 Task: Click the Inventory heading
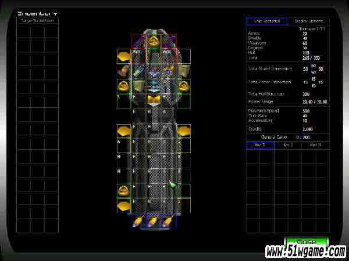click(x=38, y=13)
